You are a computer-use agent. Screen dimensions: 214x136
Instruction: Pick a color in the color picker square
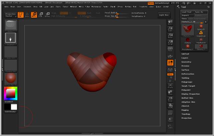coord(11,94)
